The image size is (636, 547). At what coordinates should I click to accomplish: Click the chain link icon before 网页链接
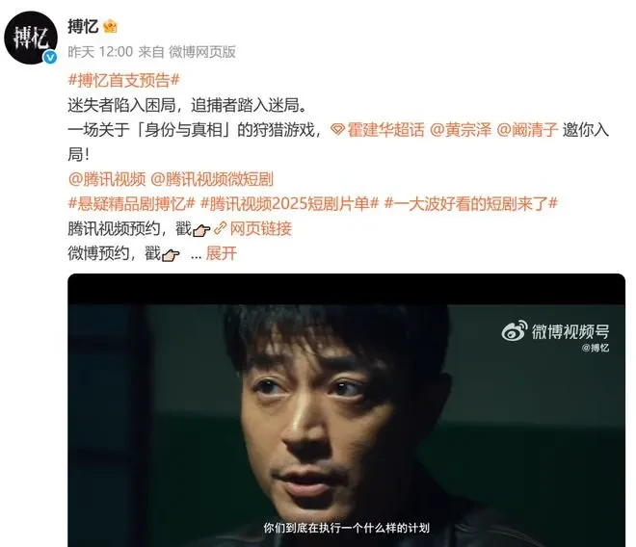coord(220,228)
